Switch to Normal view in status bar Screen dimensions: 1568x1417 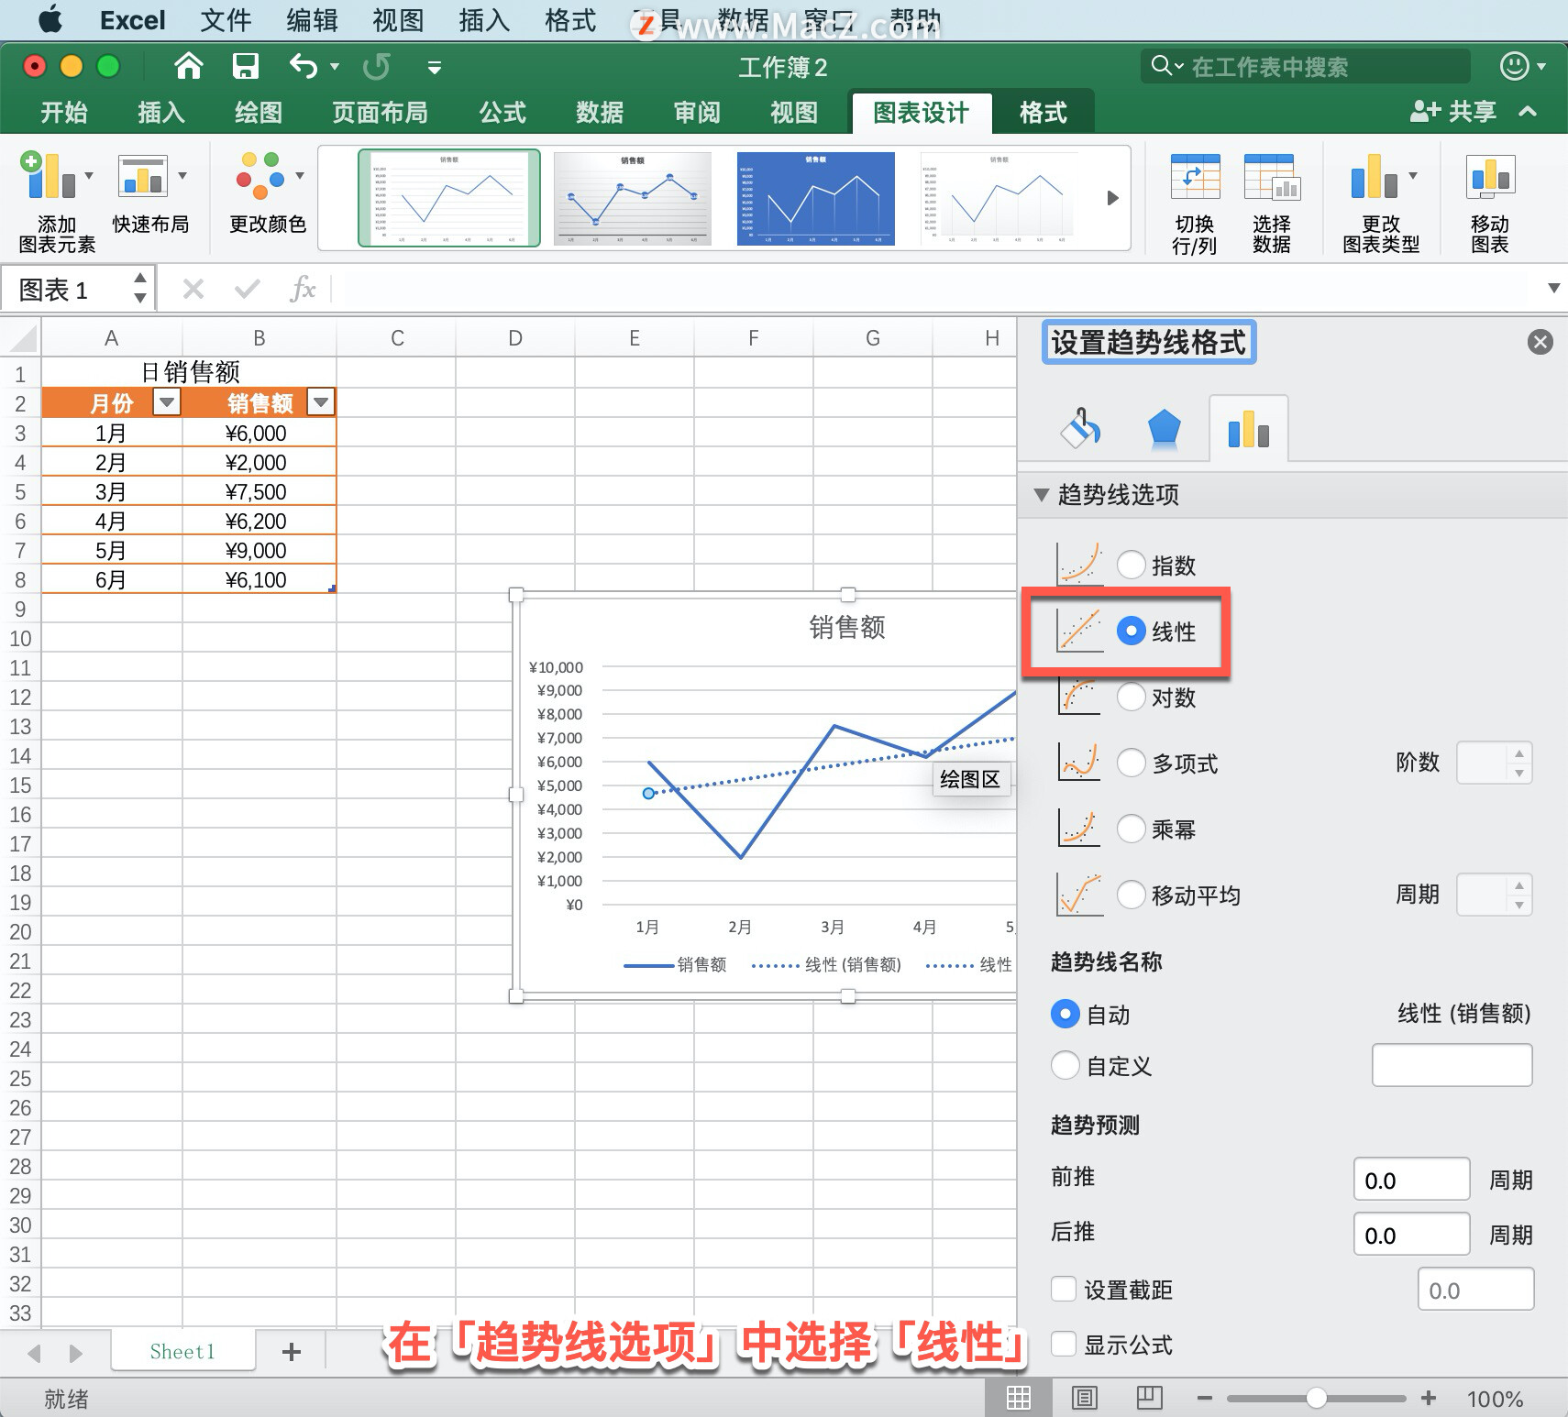[1019, 1398]
